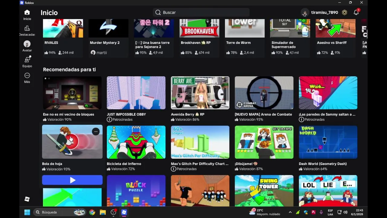
Task: Open the LOL LIE game thumbnail
Action: tap(328, 191)
